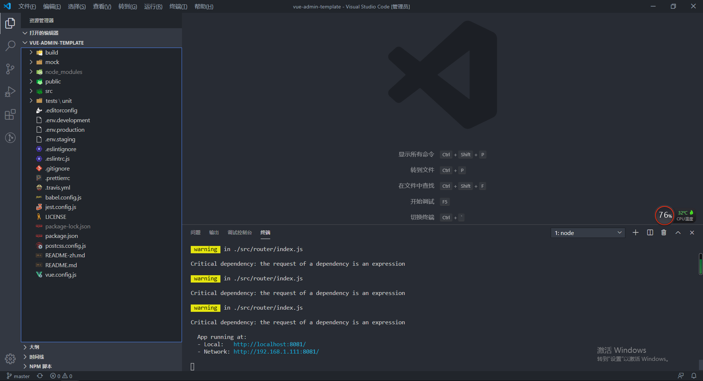
Task: Open the Manage gear settings menu
Action: click(x=10, y=359)
